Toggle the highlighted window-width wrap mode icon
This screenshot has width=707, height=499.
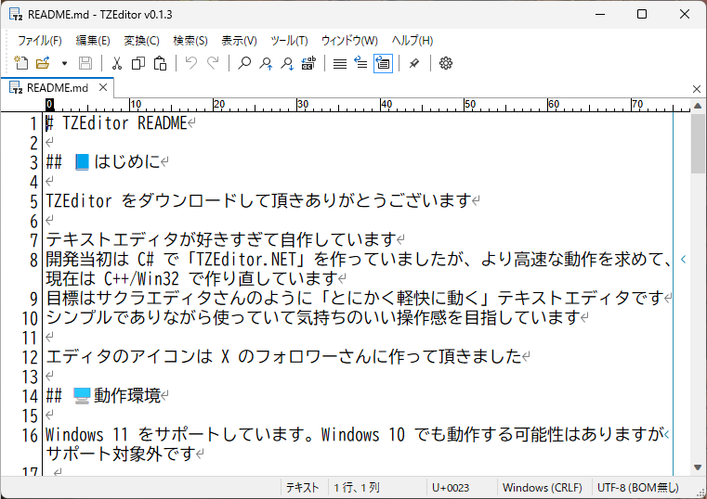click(383, 63)
